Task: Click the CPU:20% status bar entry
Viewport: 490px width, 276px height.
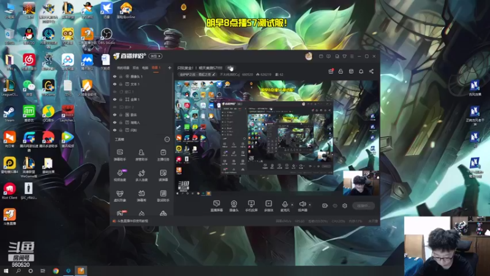Action: 338,221
